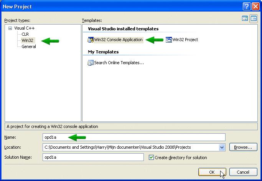Select the Win32 Console Application template icon
This screenshot has height=181, width=262.
[91, 40]
